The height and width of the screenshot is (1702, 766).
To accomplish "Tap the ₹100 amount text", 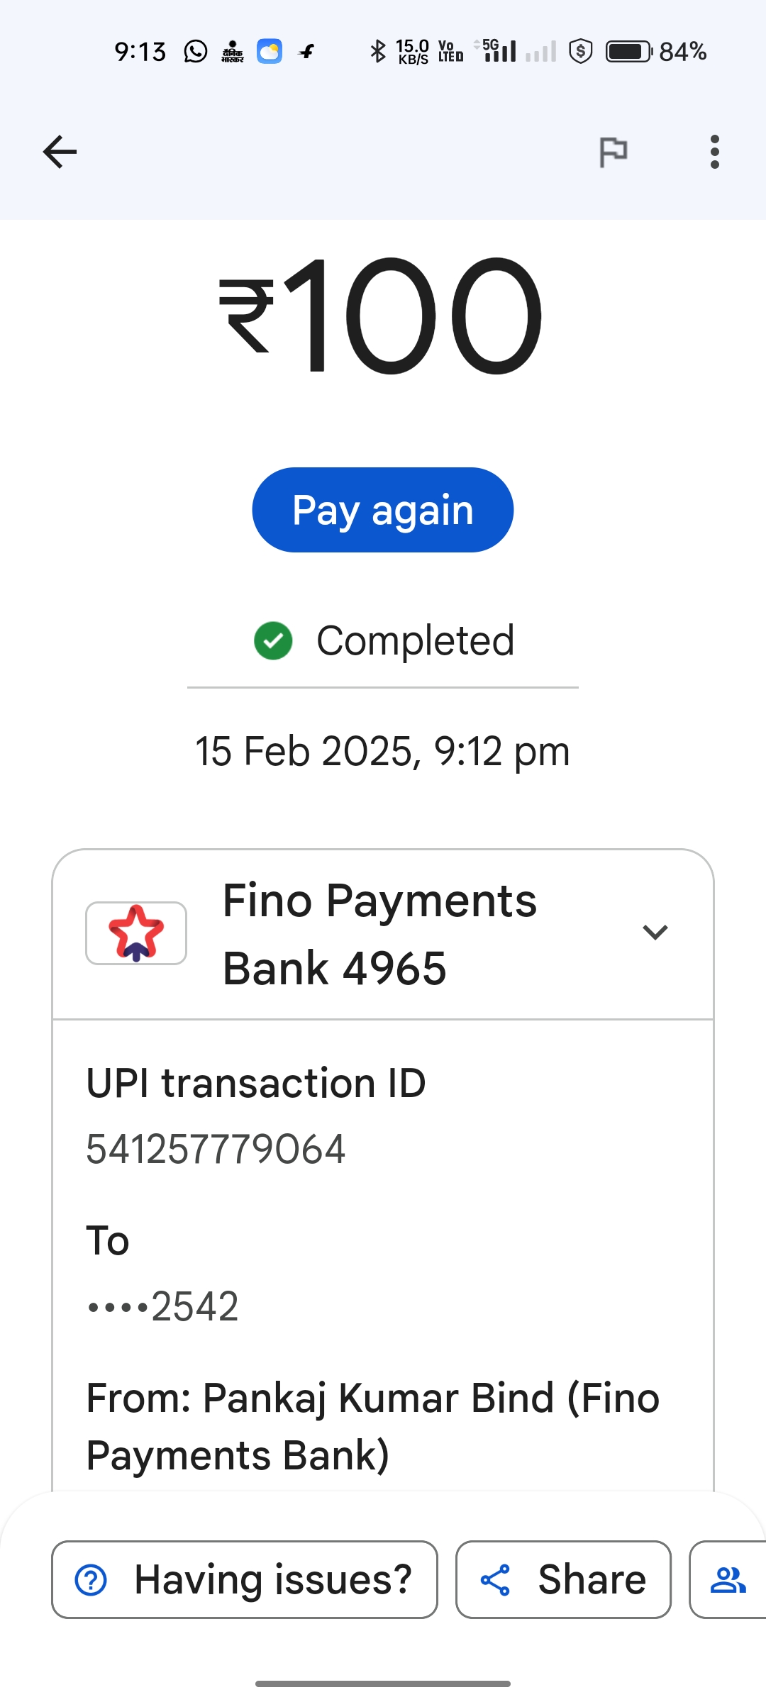I will pyautogui.click(x=382, y=316).
